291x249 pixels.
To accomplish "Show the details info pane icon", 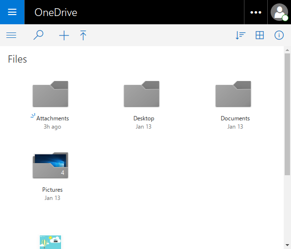I will point(279,35).
